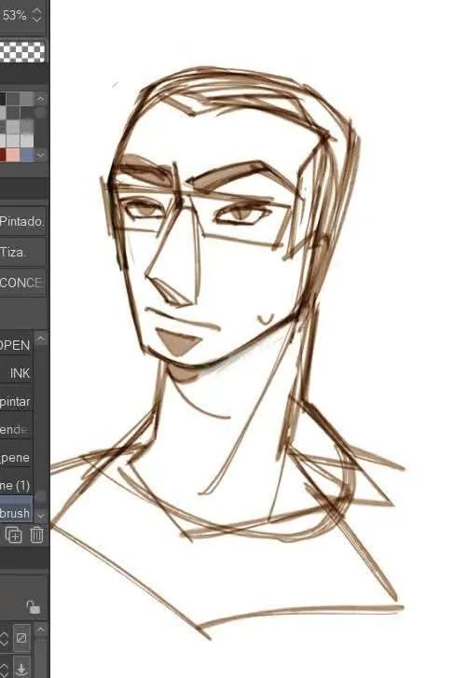
Task: Pick the blue swatch in color set
Action: click(x=27, y=155)
